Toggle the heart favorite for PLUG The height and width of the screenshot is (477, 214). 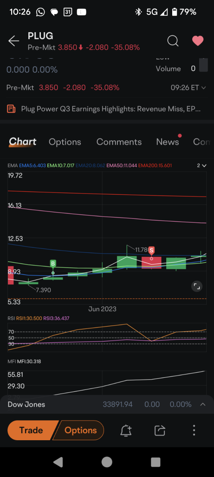tap(198, 41)
